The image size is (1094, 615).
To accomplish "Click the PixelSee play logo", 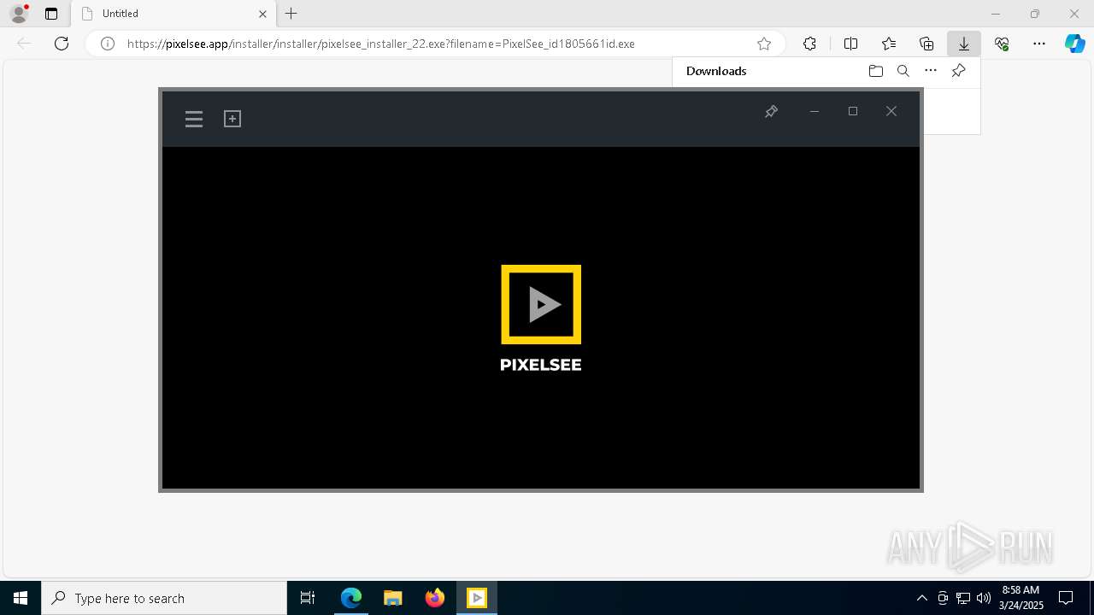I will coord(541,304).
